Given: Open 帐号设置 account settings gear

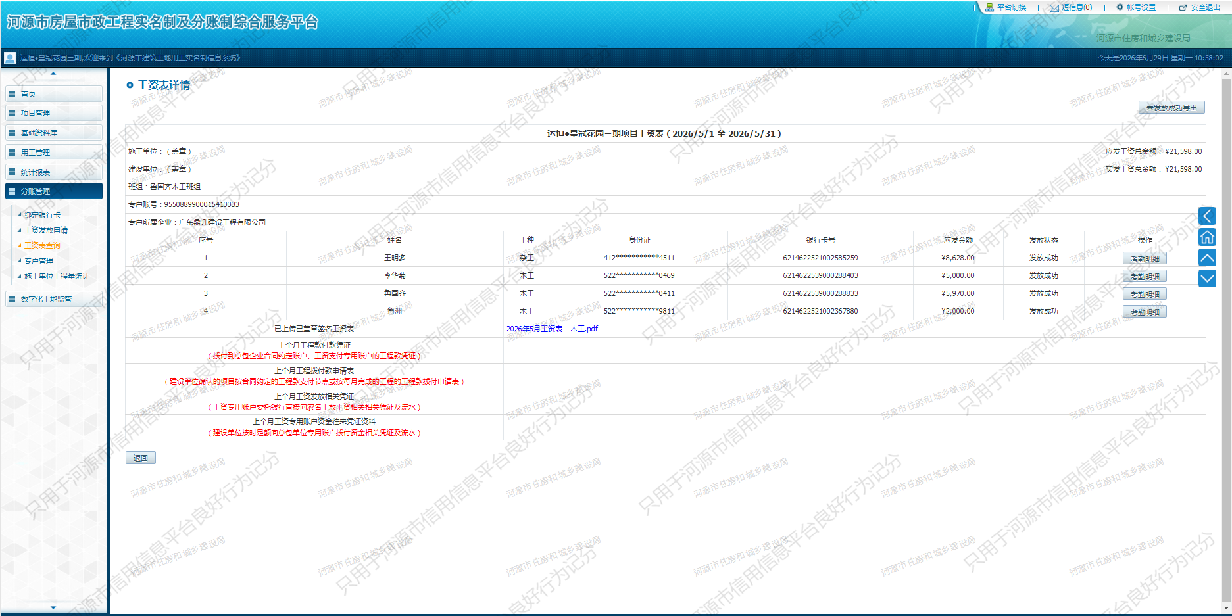Looking at the screenshot, I should pyautogui.click(x=1120, y=7).
